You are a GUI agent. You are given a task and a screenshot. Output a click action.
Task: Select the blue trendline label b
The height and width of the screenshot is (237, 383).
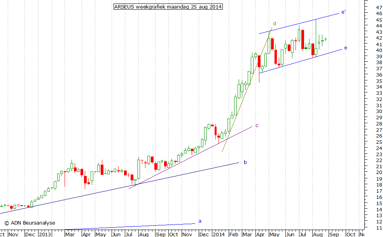coord(245,162)
